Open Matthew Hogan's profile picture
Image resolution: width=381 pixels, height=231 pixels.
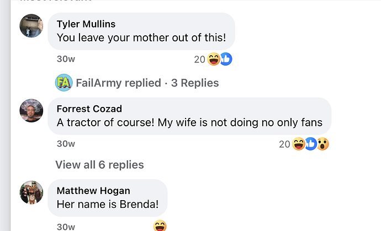tap(31, 192)
